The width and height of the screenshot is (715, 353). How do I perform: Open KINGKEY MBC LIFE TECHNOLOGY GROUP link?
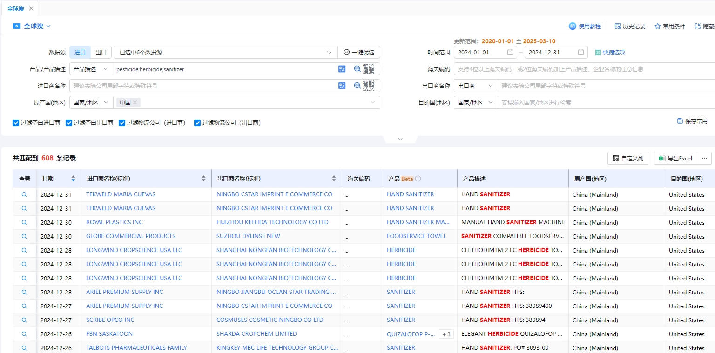click(277, 347)
